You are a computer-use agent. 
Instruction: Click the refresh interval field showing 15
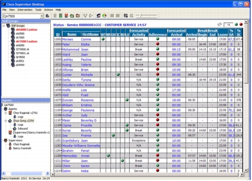228,25
